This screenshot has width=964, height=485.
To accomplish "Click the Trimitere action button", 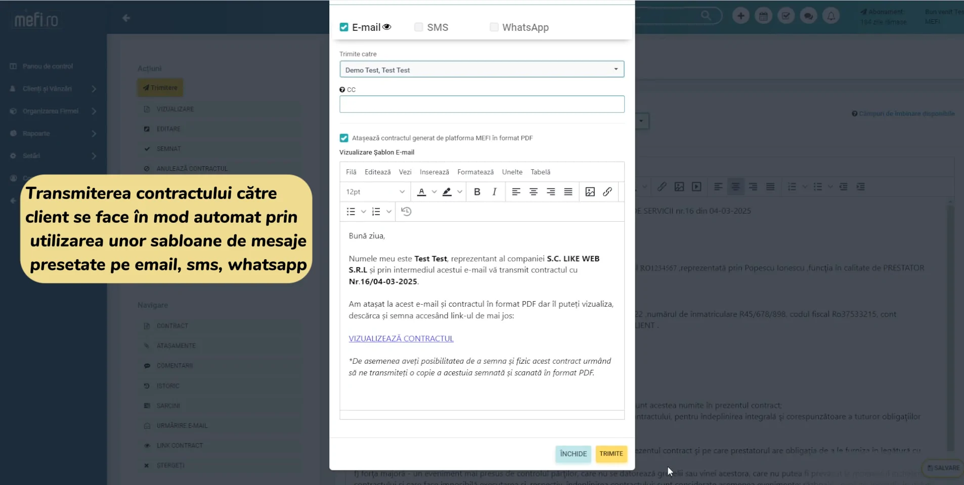I will [x=160, y=87].
